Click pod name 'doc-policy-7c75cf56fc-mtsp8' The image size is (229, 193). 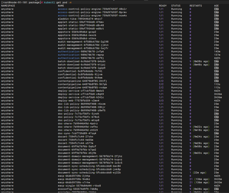tap(79, 120)
